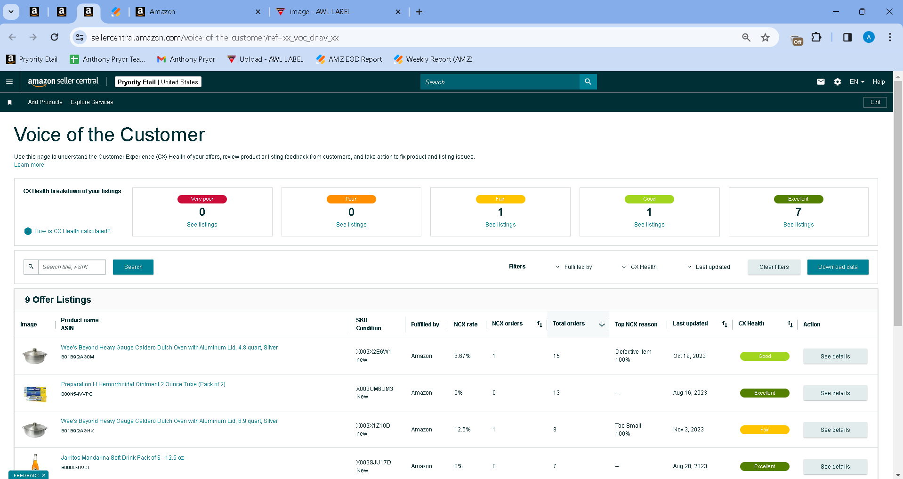Open the settings gear icon
This screenshot has height=479, width=903.
click(x=837, y=82)
